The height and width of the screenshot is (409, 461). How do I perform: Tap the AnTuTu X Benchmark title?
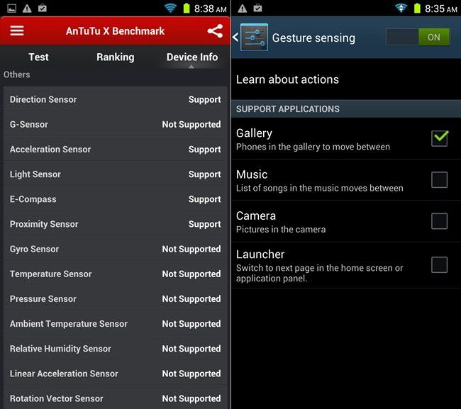coord(115,31)
